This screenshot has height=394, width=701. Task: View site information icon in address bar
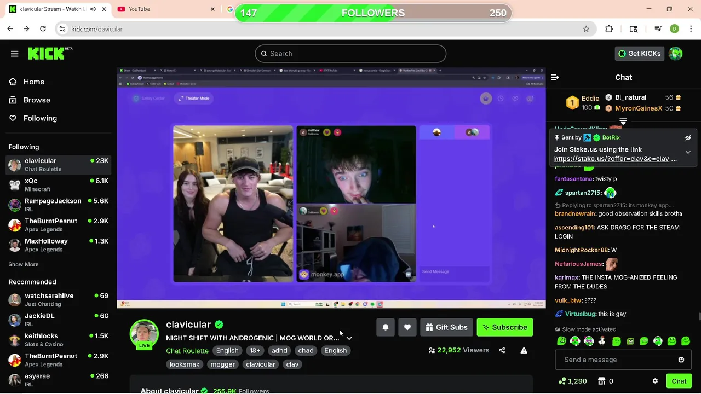pos(62,29)
